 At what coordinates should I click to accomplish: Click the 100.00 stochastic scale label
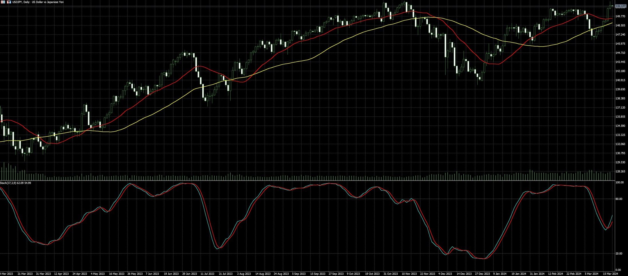coord(619,182)
